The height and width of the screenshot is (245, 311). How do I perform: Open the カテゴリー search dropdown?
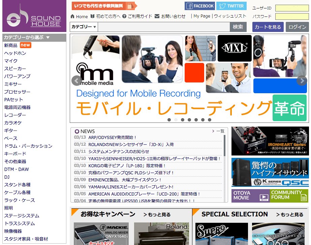point(84,27)
